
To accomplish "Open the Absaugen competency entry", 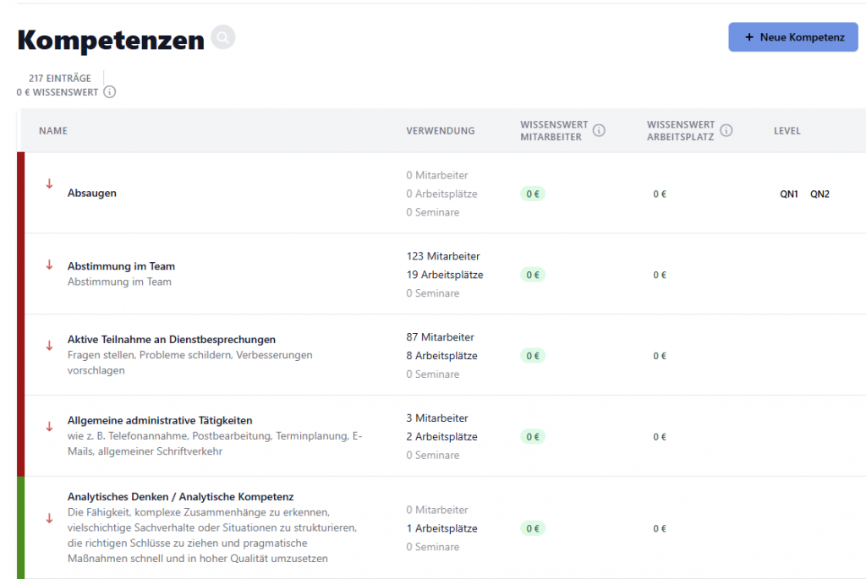I will pyautogui.click(x=92, y=194).
